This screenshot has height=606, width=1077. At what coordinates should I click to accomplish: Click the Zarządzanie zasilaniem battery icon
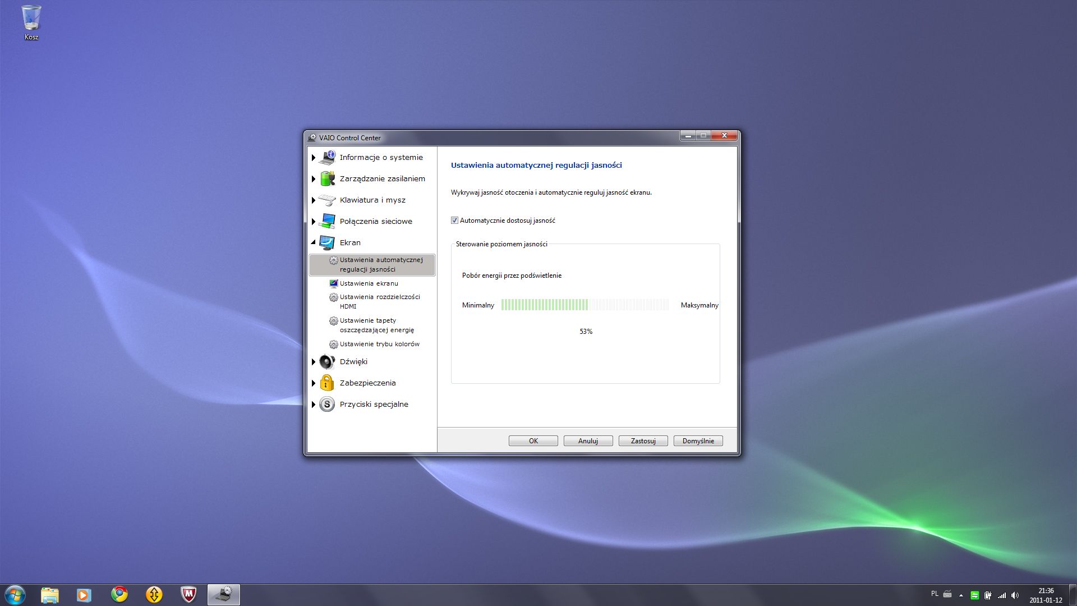327,179
